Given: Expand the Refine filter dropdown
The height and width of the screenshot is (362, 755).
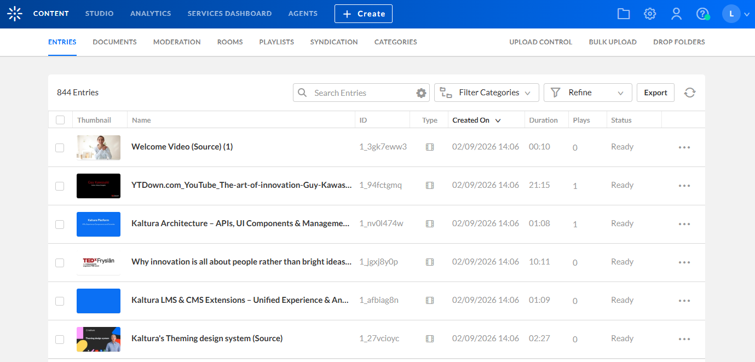Looking at the screenshot, I should click(x=587, y=93).
